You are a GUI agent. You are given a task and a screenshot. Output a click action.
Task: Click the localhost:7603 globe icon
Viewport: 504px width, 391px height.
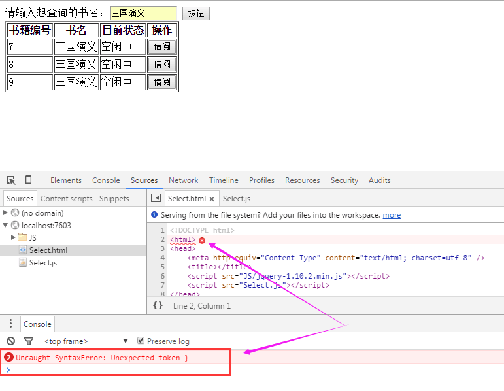click(x=15, y=225)
